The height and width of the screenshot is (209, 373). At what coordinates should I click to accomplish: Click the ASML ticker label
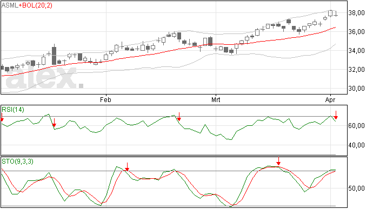[x=10, y=5]
